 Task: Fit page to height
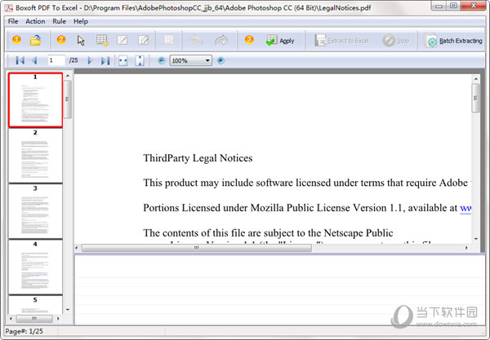140,60
